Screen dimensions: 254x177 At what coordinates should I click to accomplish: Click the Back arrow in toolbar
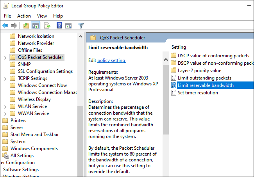(5, 26)
